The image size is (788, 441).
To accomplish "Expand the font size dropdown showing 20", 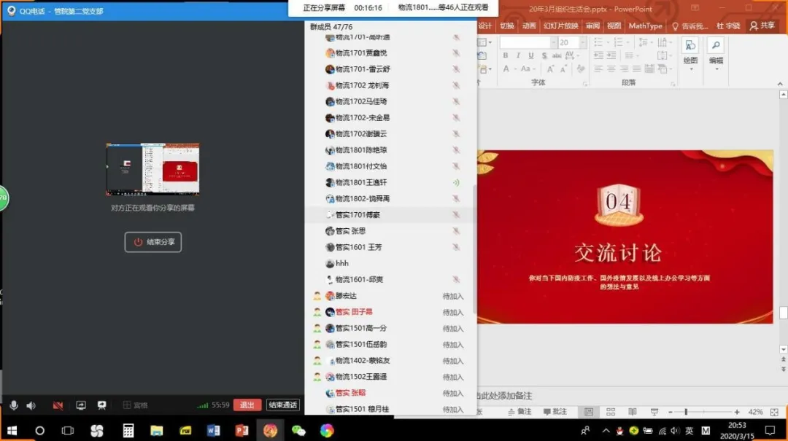I will pos(584,43).
